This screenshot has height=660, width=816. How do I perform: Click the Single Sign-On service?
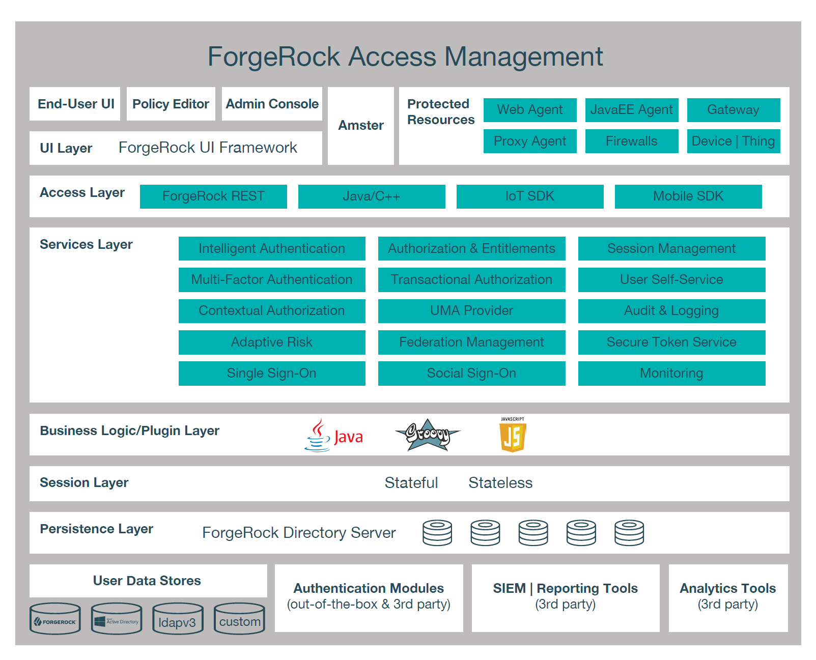coord(272,373)
